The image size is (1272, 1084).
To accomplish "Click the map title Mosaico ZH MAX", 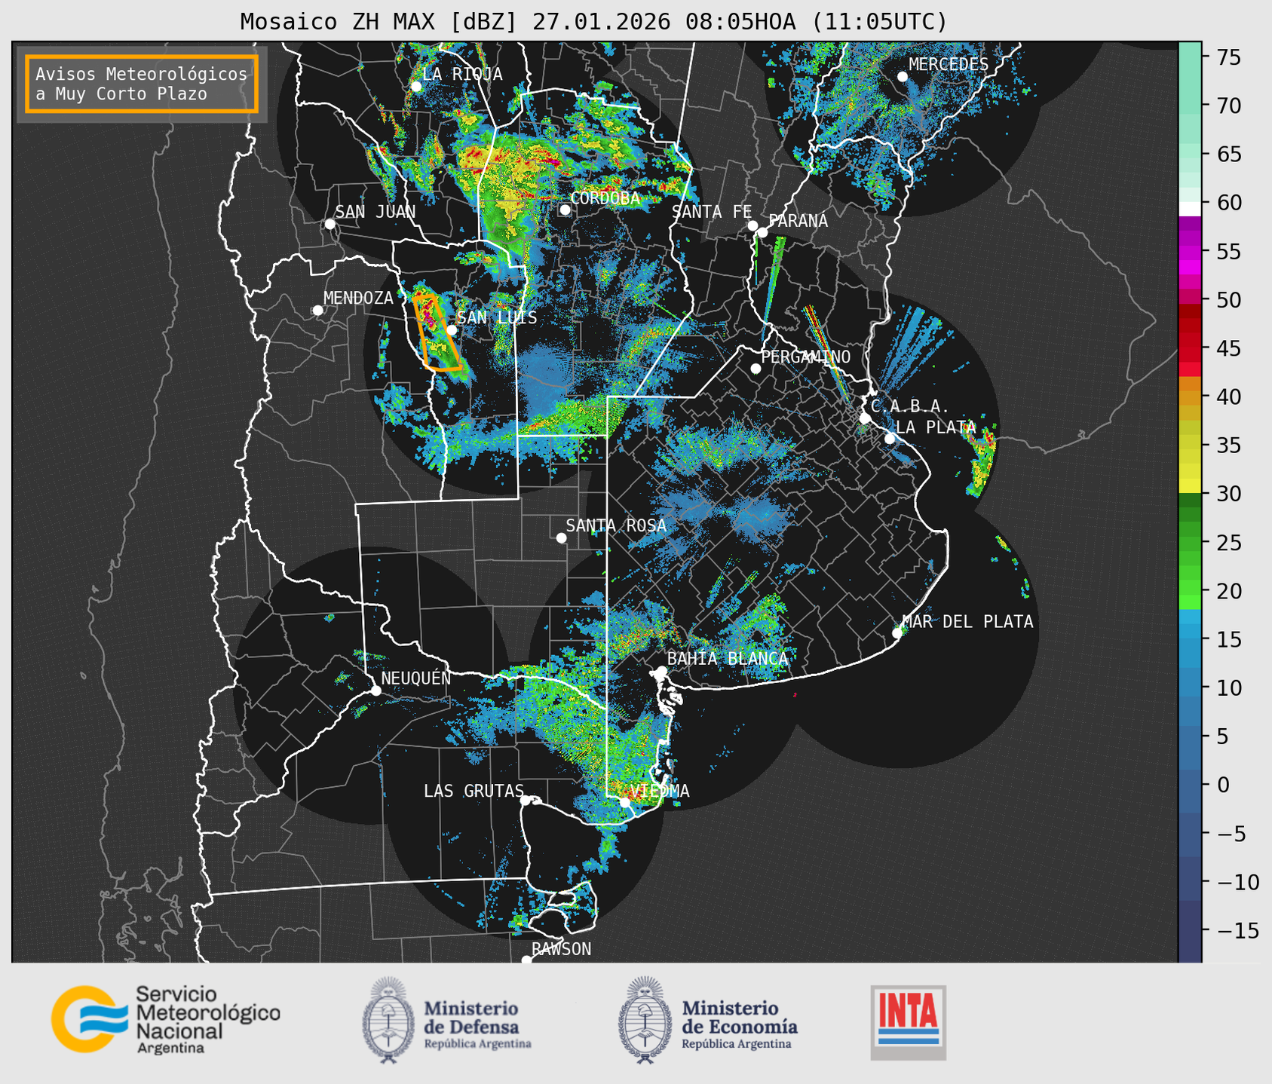I will coord(593,22).
